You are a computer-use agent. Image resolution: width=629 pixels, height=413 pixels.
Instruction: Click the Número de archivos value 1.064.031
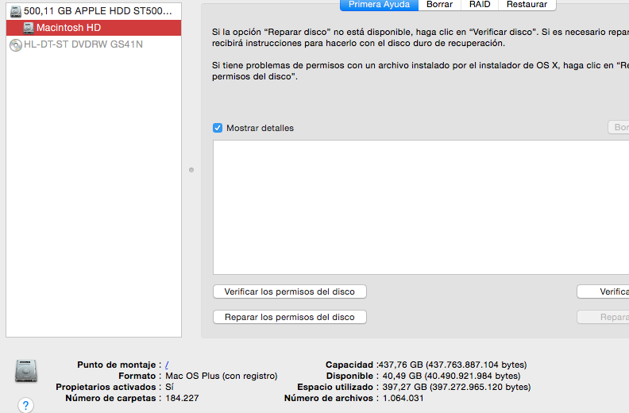(x=403, y=399)
